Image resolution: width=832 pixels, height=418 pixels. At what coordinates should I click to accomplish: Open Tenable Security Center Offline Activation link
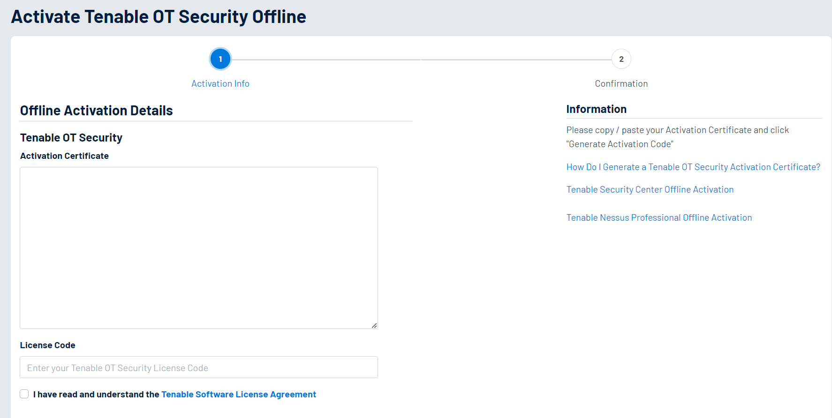point(650,189)
